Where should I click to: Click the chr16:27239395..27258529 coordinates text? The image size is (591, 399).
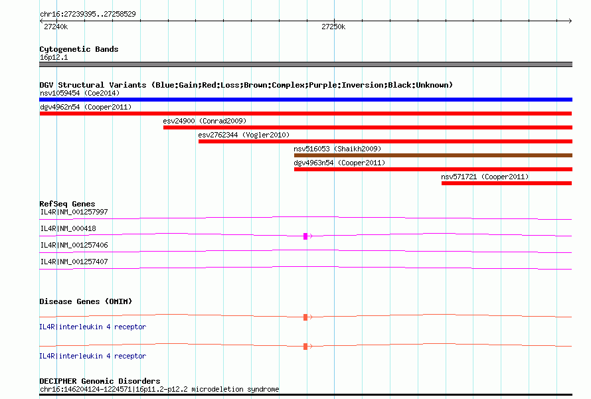point(88,14)
